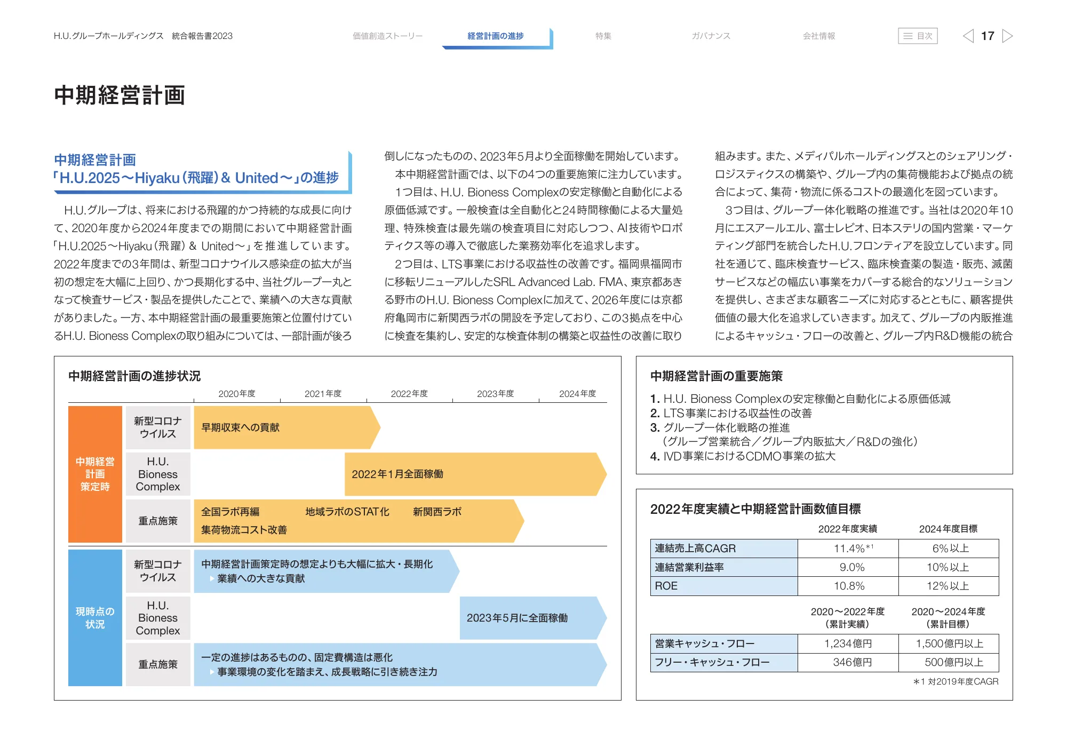Click the 早期収束への貢献 arrow bar

tap(283, 427)
